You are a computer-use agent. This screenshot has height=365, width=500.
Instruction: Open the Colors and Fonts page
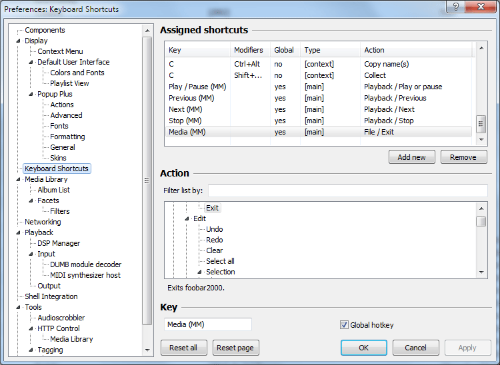(77, 73)
